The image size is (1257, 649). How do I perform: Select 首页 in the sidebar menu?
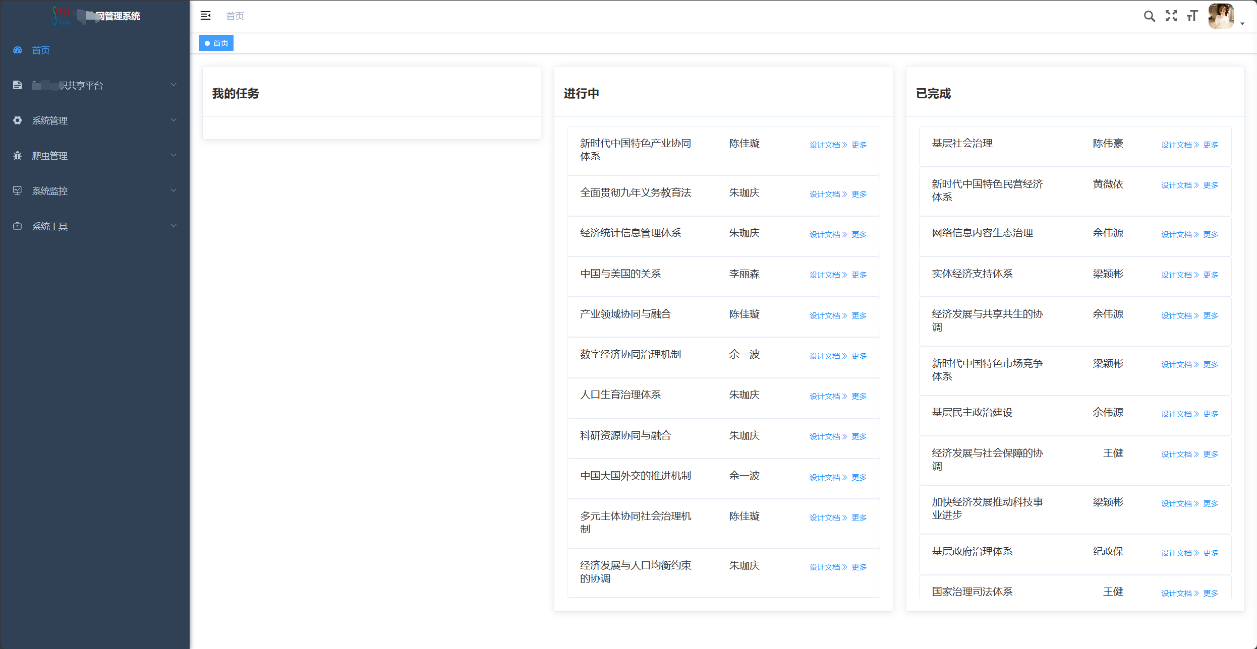95,50
